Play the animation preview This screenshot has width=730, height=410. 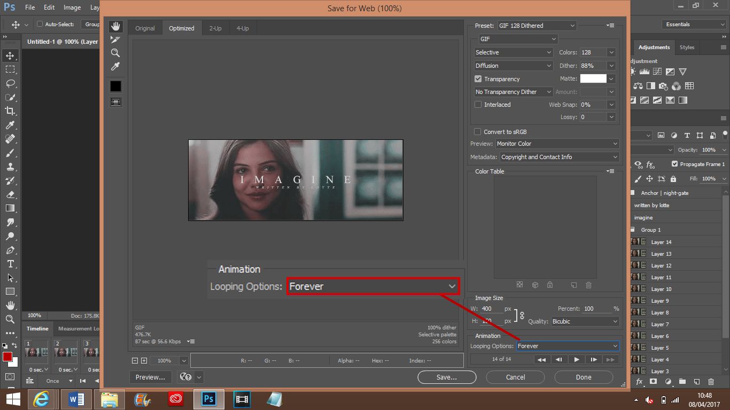point(576,360)
